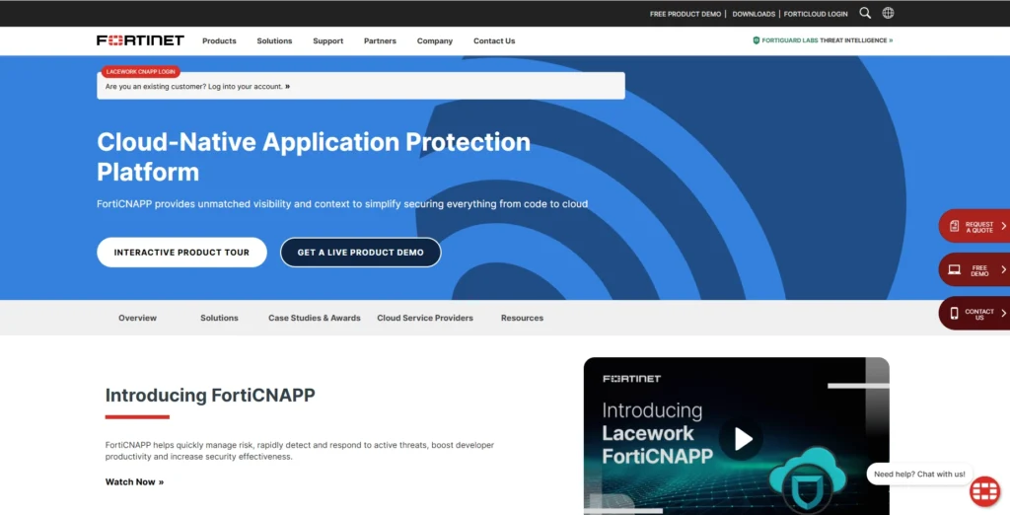Viewport: 1010px width, 515px height.
Task: Open the Downloads link
Action: [754, 14]
